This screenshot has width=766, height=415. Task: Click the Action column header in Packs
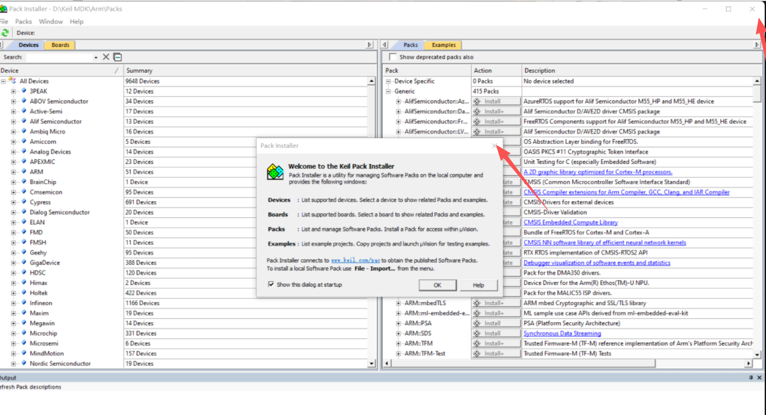(x=496, y=71)
